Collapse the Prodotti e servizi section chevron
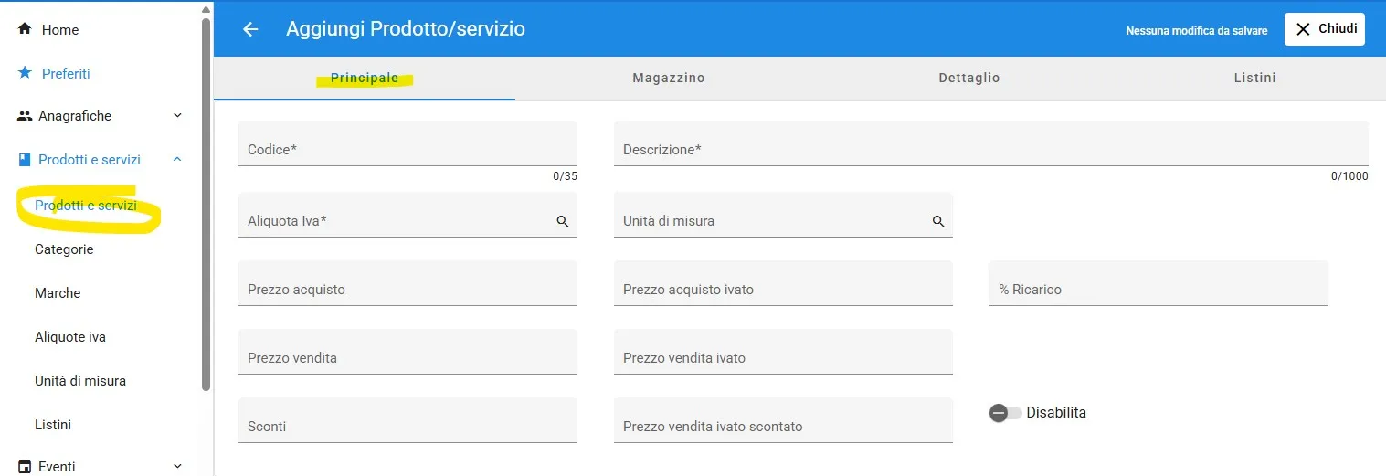This screenshot has height=476, width=1386. tap(177, 160)
